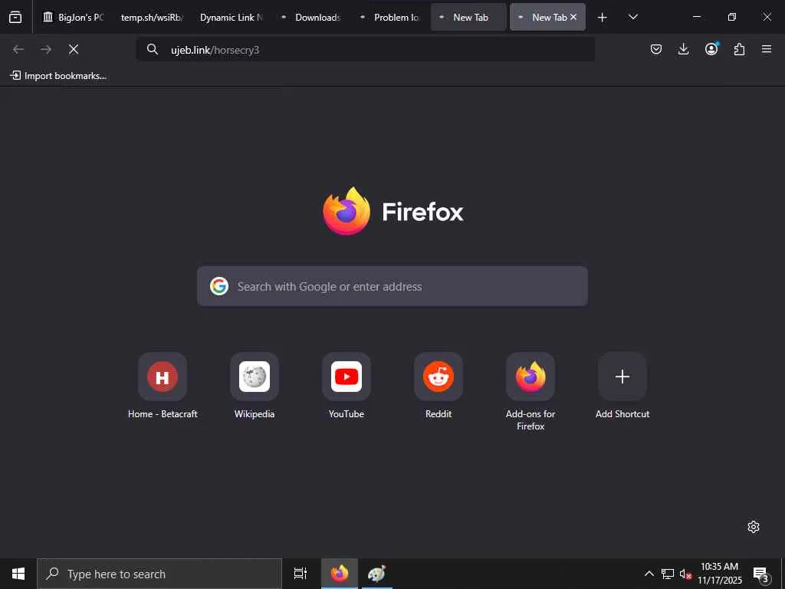Open the clock showing 10:35 AM
The image size is (785, 589).
pyautogui.click(x=719, y=574)
